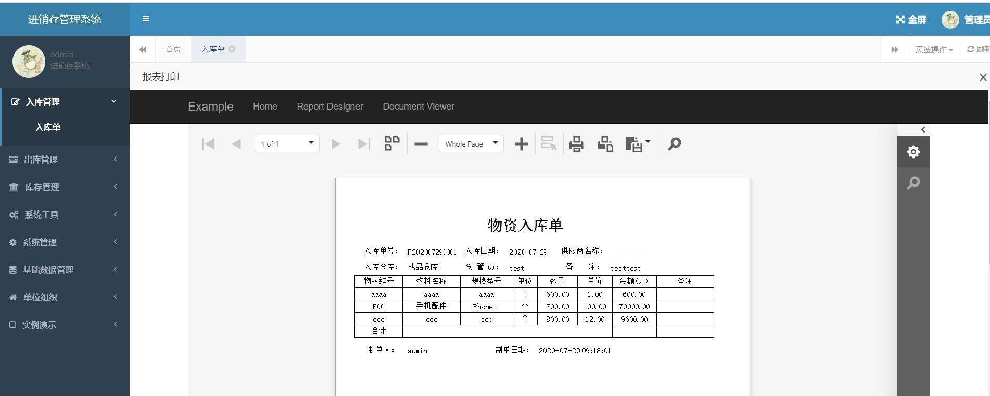
Task: Open the Whole Page zoom dropdown
Action: click(x=471, y=144)
